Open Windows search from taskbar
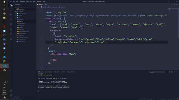179x100 pixels. [4, 6]
